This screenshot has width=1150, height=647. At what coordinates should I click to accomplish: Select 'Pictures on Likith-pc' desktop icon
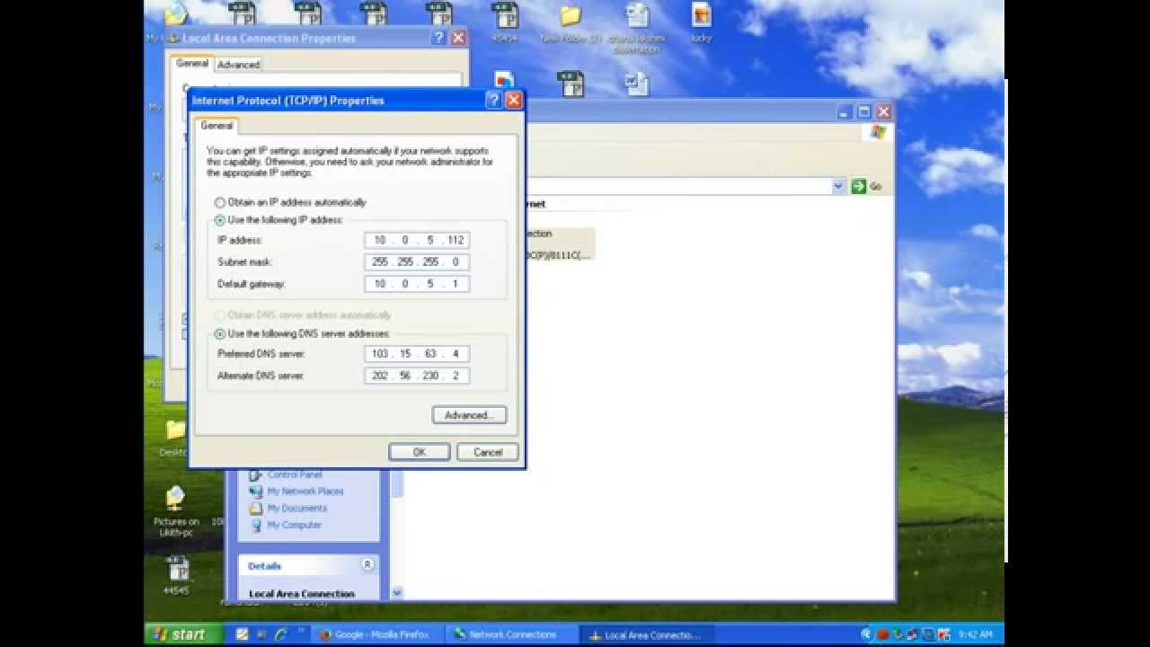point(176,510)
